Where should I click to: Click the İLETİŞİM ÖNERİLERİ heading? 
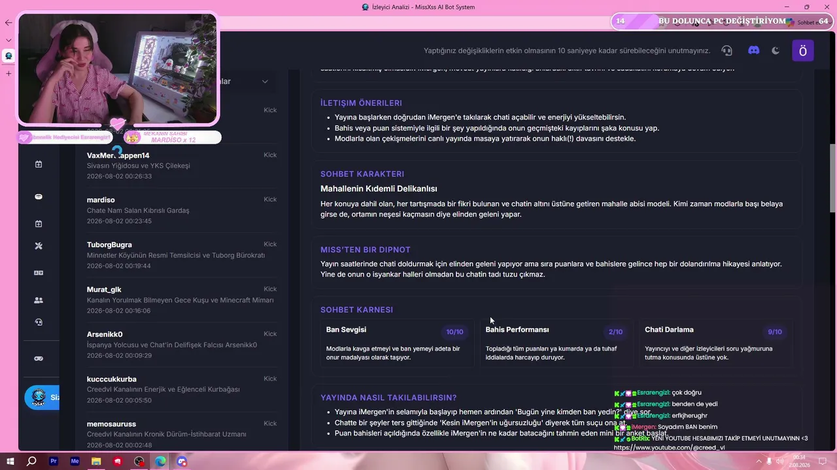[361, 103]
